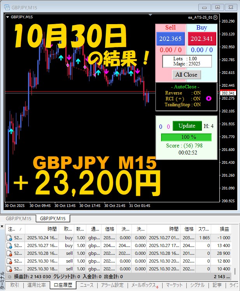Viewport: 240px width, 291px height.
Task: Open the 取引 terminal tab
Action: coord(15,285)
